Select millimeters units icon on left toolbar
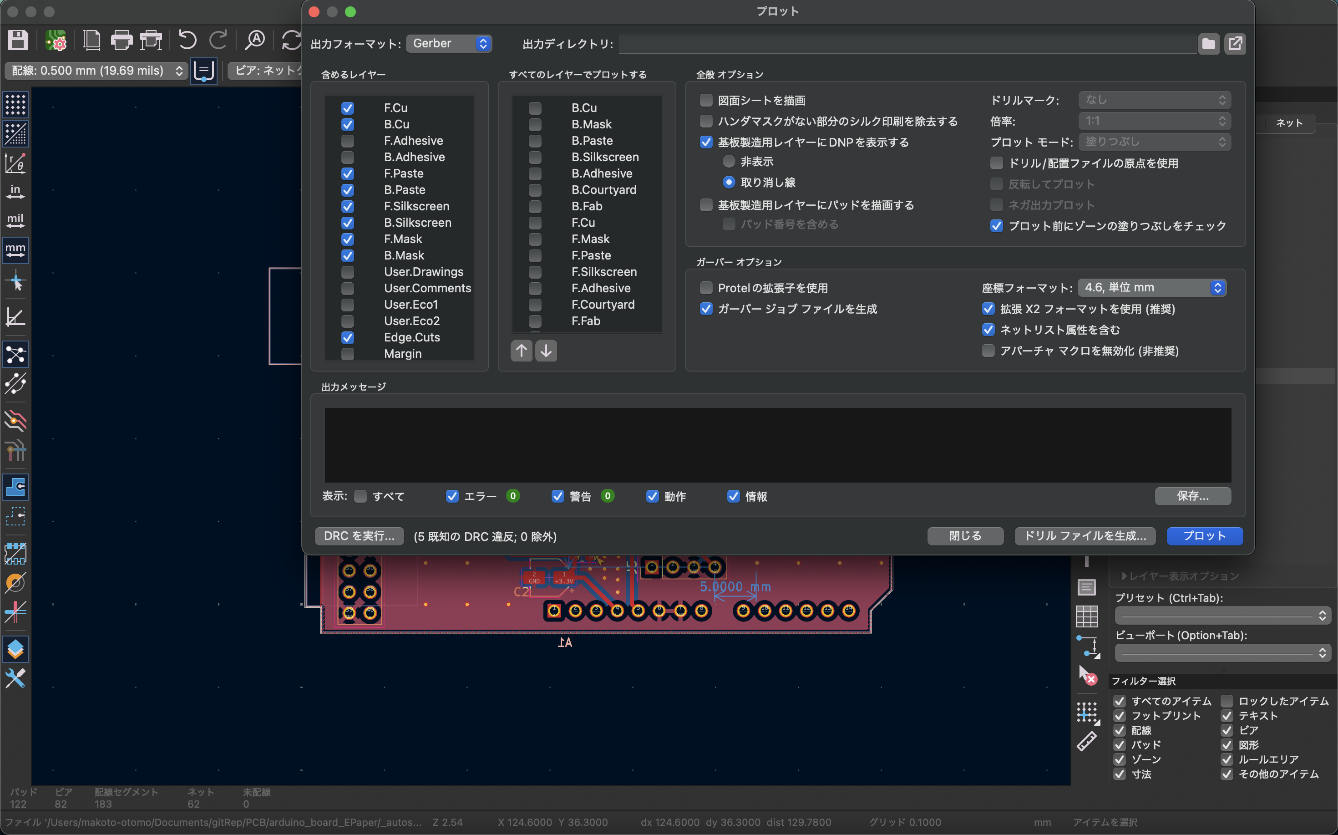Viewport: 1338px width, 835px height. [x=15, y=249]
